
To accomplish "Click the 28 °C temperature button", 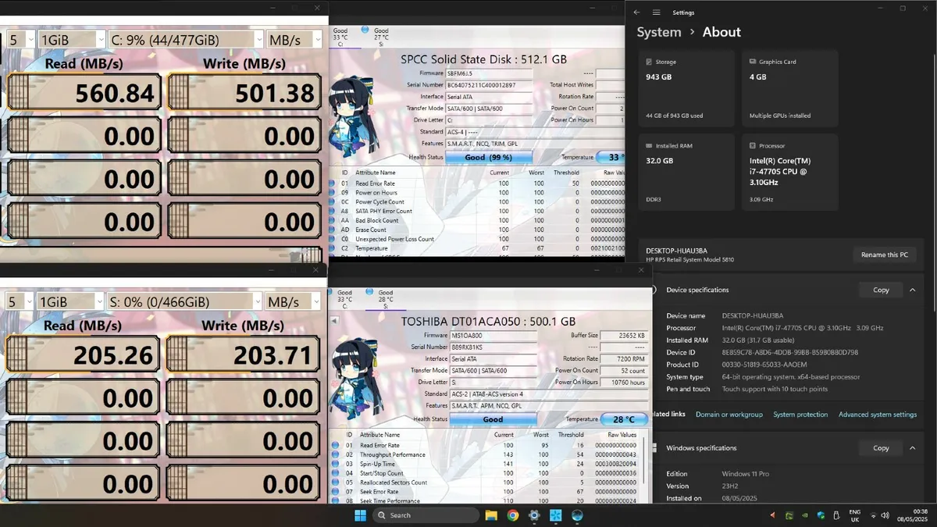I will point(623,419).
